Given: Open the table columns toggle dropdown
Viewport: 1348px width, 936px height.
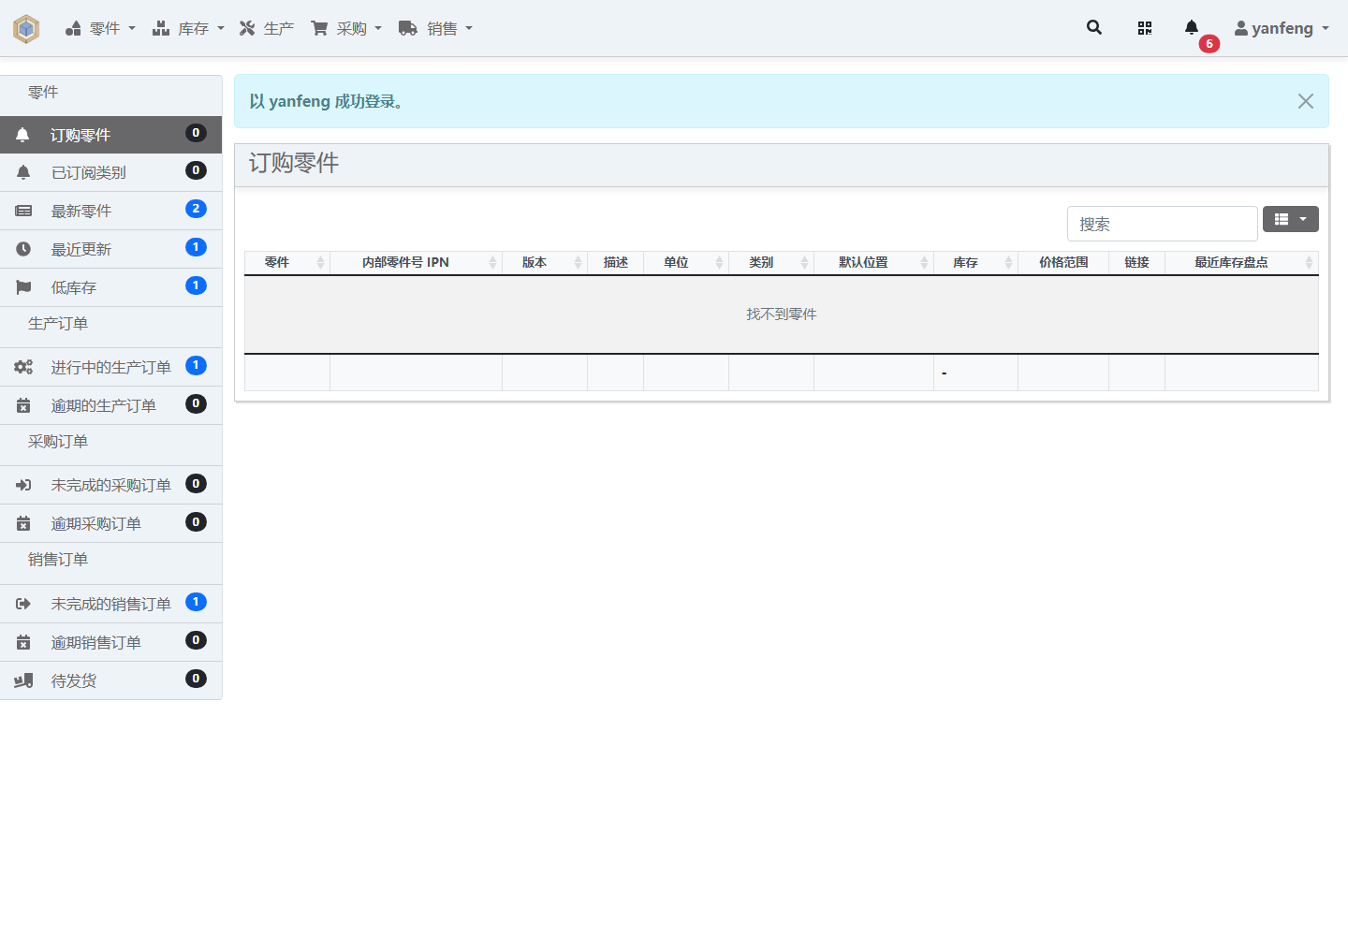Looking at the screenshot, I should point(1291,219).
